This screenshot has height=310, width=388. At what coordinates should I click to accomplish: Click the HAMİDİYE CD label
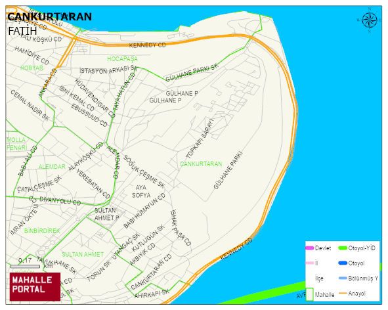32,55
